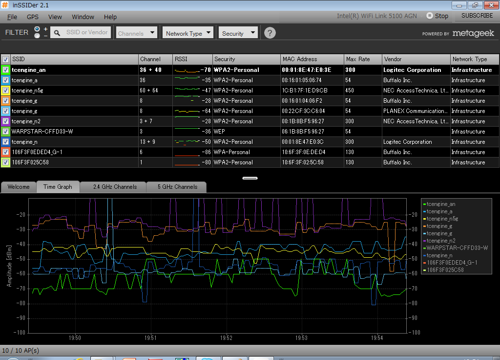Uncheck the WARPSTAR-CFFD33-W checkbox
This screenshot has width=500, height=360.
click(5, 131)
